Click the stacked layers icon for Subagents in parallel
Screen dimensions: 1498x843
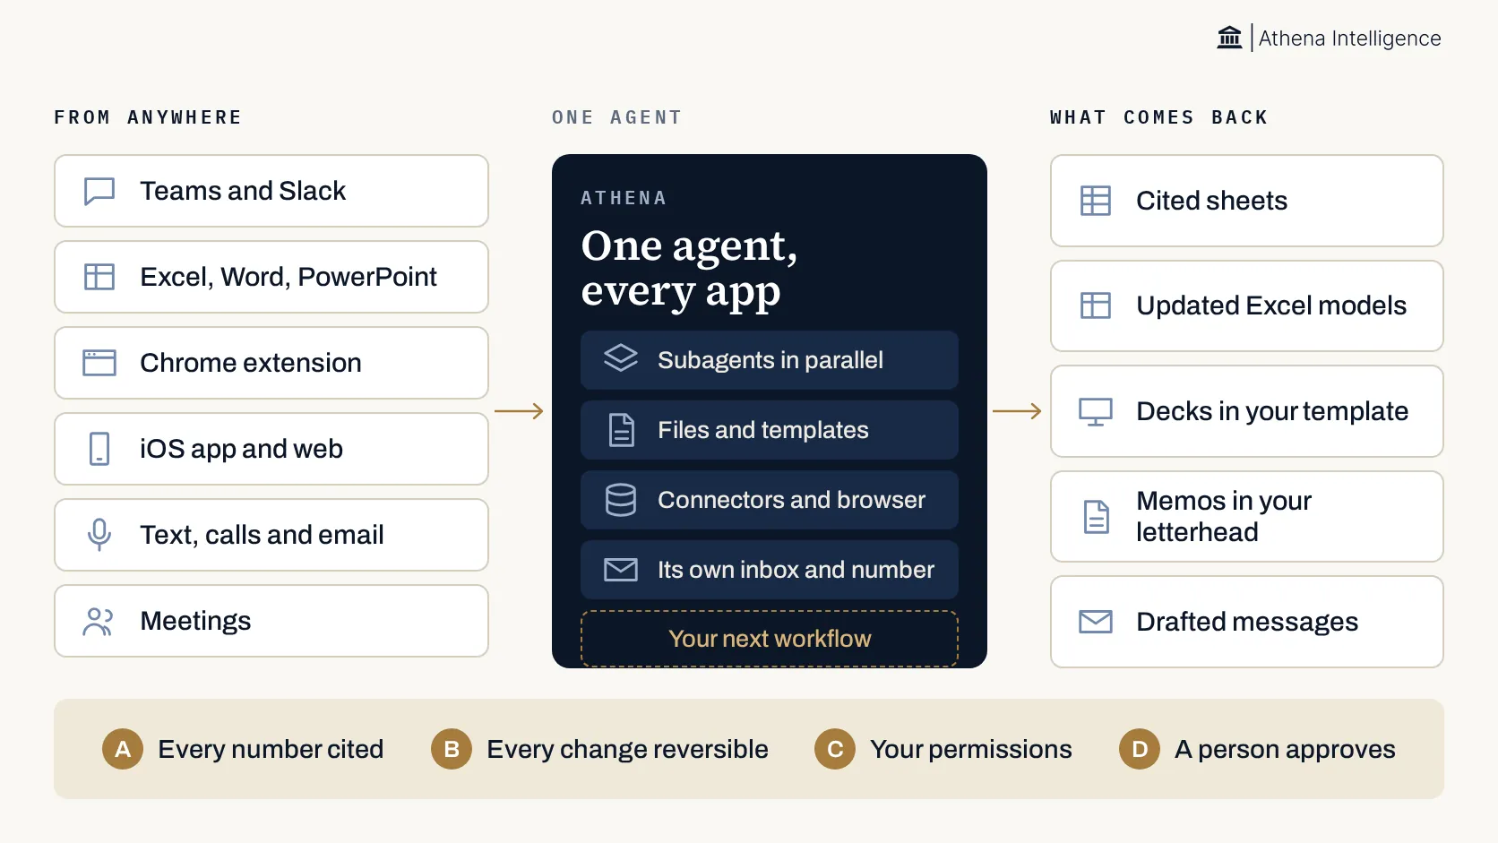[621, 358]
